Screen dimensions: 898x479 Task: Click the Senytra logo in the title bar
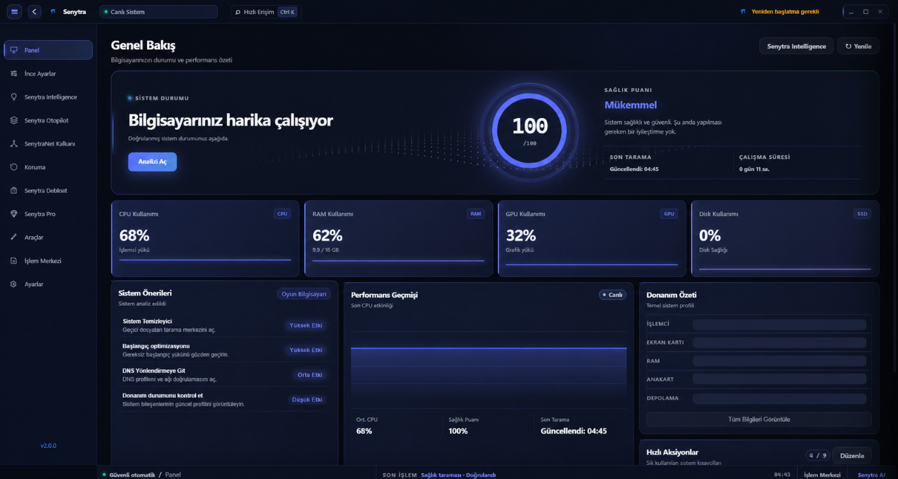click(53, 11)
